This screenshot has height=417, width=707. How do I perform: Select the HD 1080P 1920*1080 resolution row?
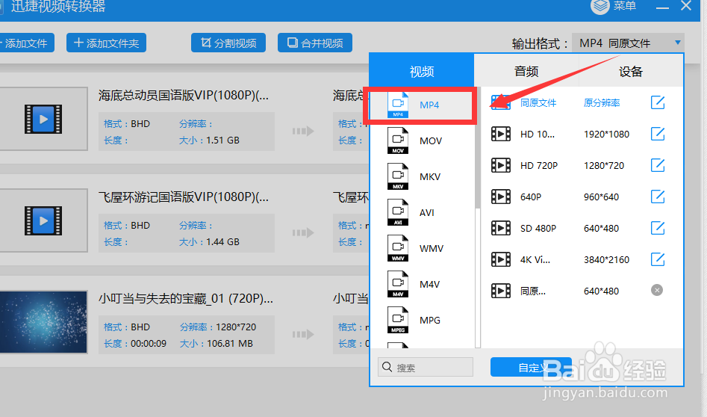tap(578, 134)
